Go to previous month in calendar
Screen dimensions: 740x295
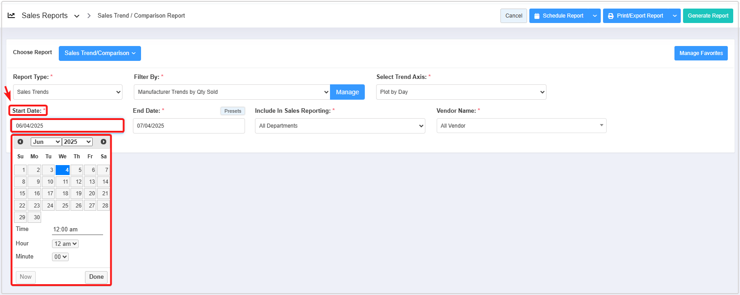click(x=20, y=142)
